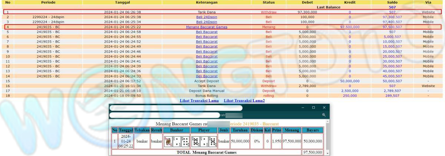Image resolution: width=445 pixels, height=156 pixels.
Task: Open Lihat Transaksi Lama2 link
Action: (x=244, y=100)
